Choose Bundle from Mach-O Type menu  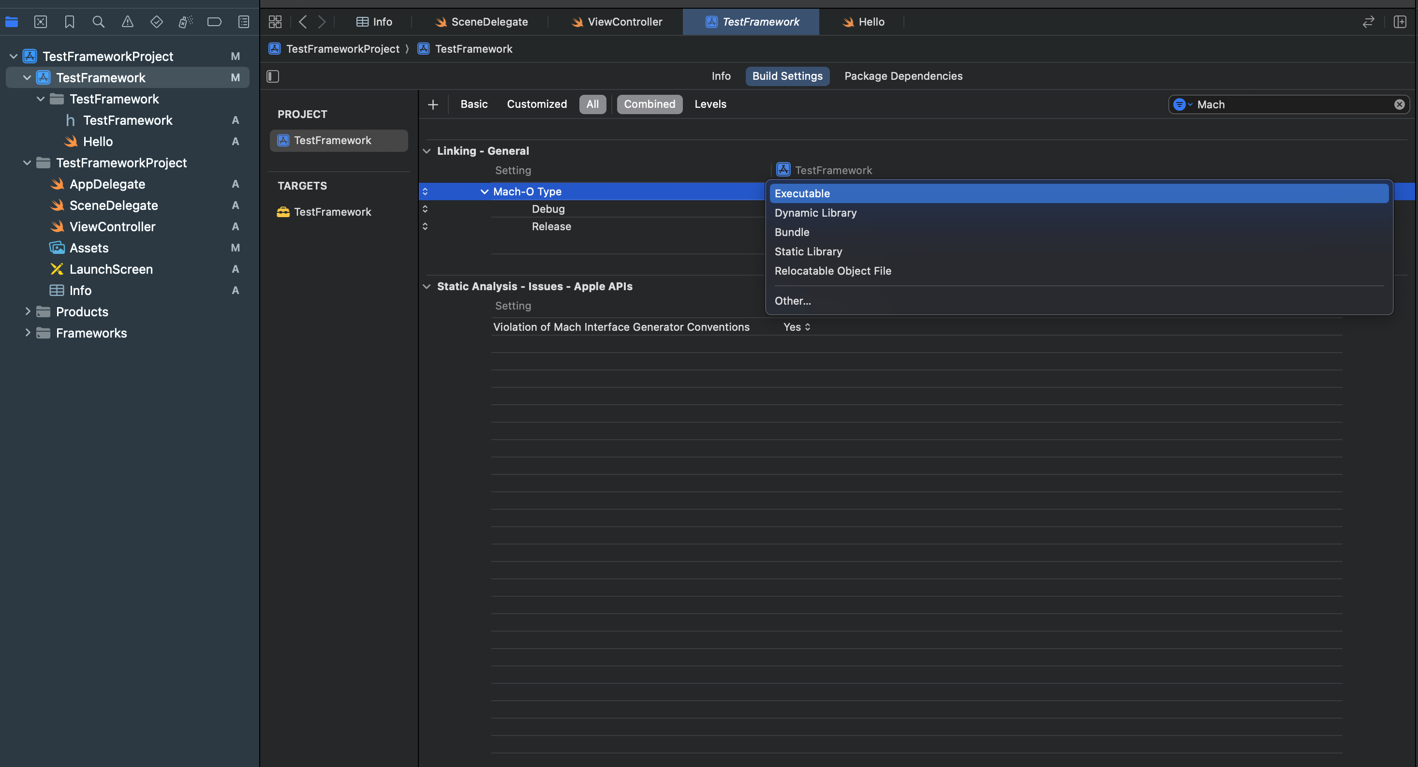pyautogui.click(x=1079, y=232)
